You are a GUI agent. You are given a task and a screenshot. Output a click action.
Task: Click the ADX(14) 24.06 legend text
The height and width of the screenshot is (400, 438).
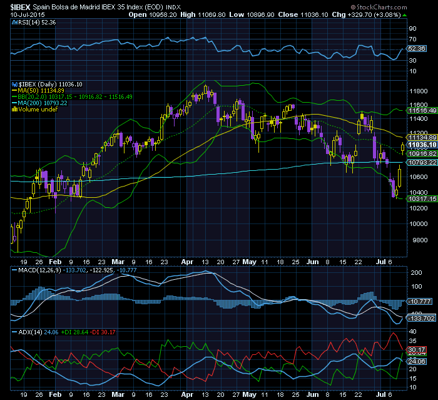[x=38, y=332]
